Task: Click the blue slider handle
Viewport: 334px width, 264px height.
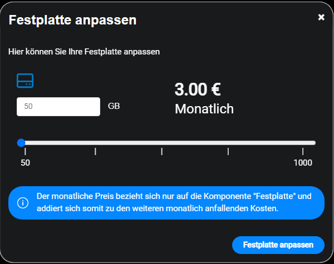Action: pos(21,143)
